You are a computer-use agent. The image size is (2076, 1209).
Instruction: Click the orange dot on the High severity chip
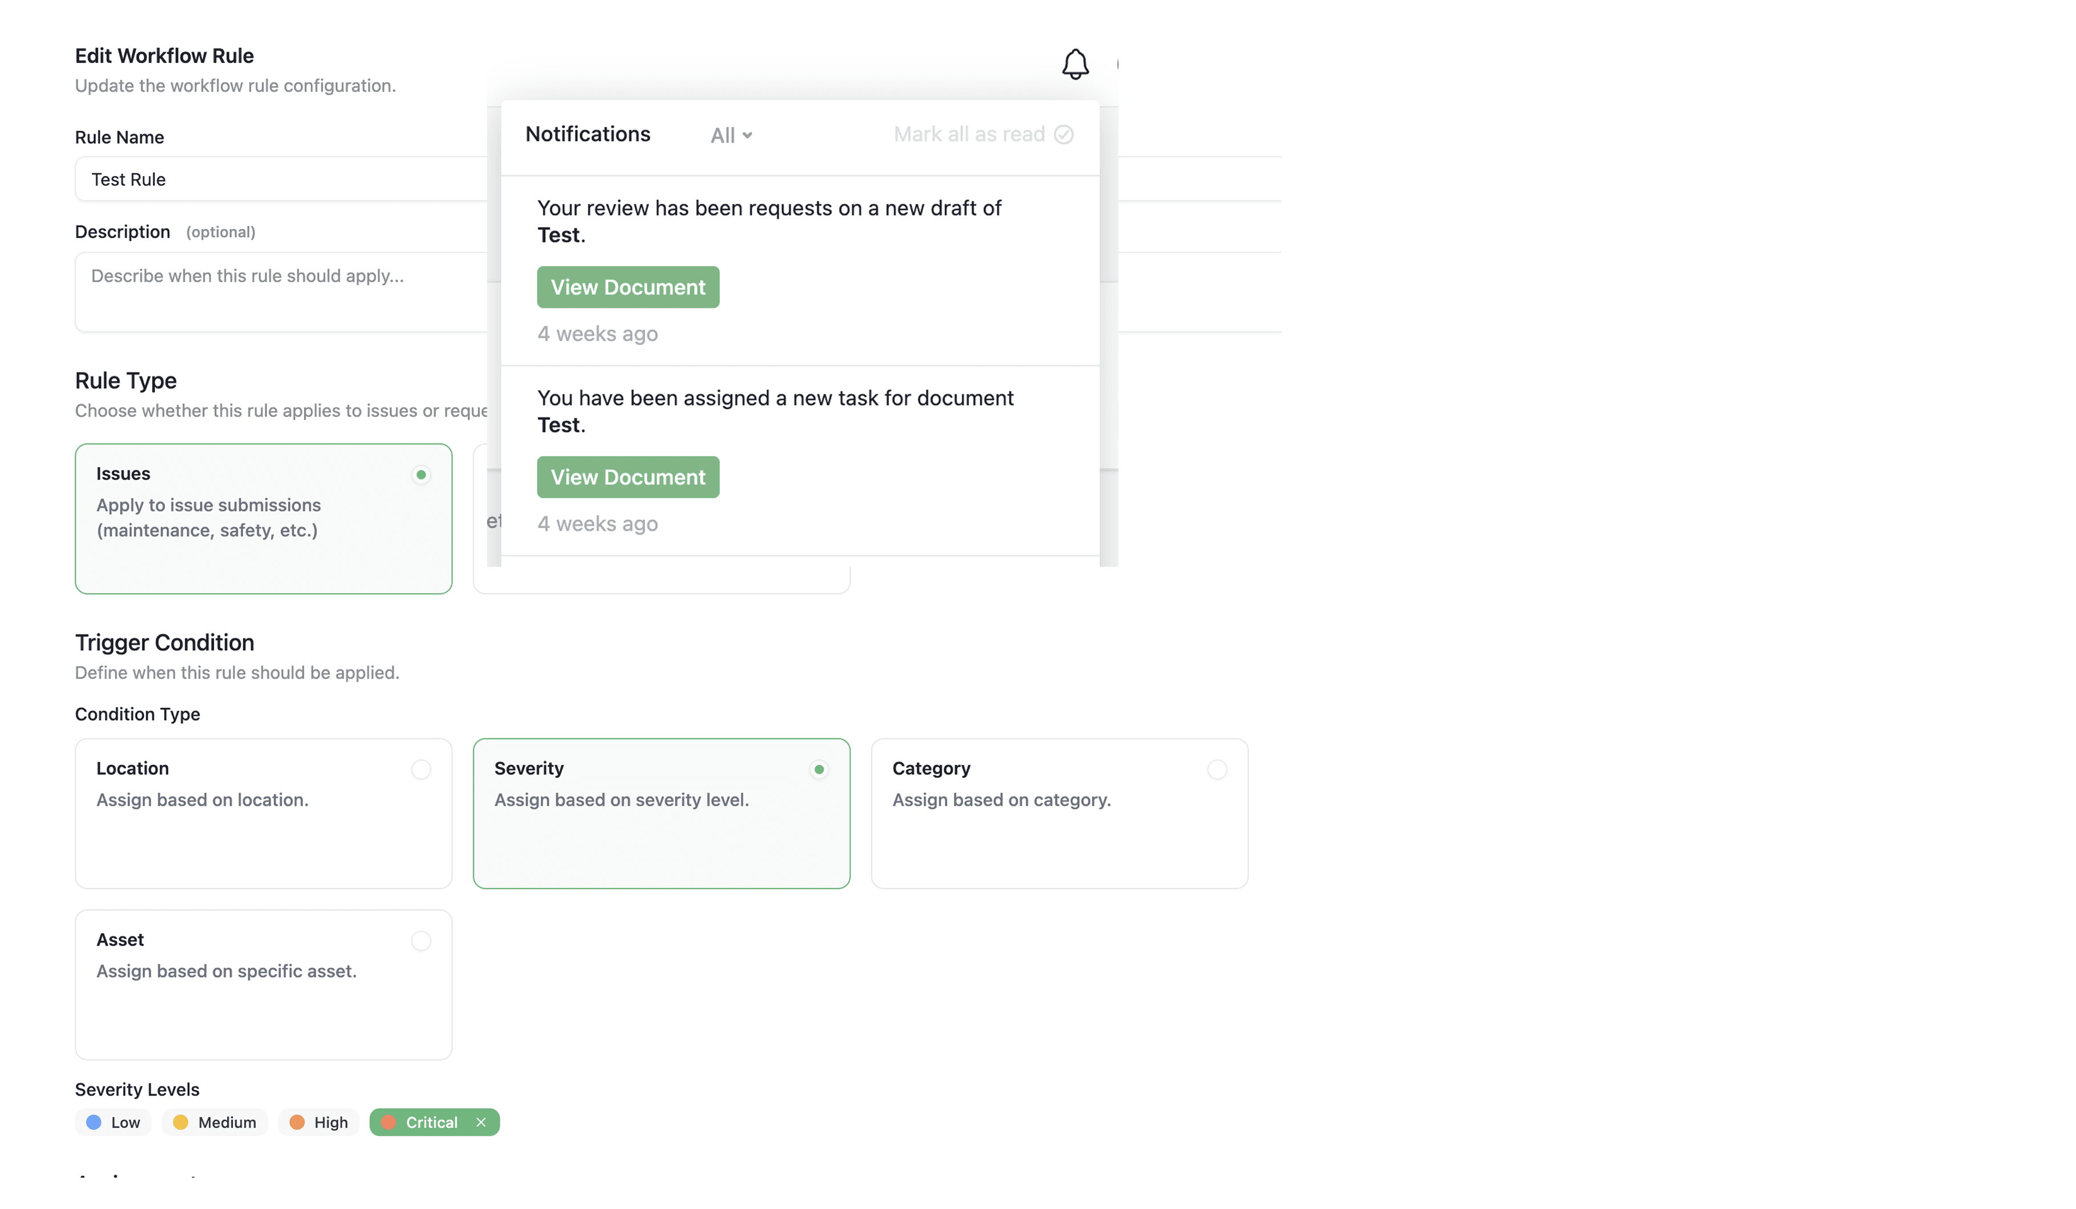[296, 1122]
